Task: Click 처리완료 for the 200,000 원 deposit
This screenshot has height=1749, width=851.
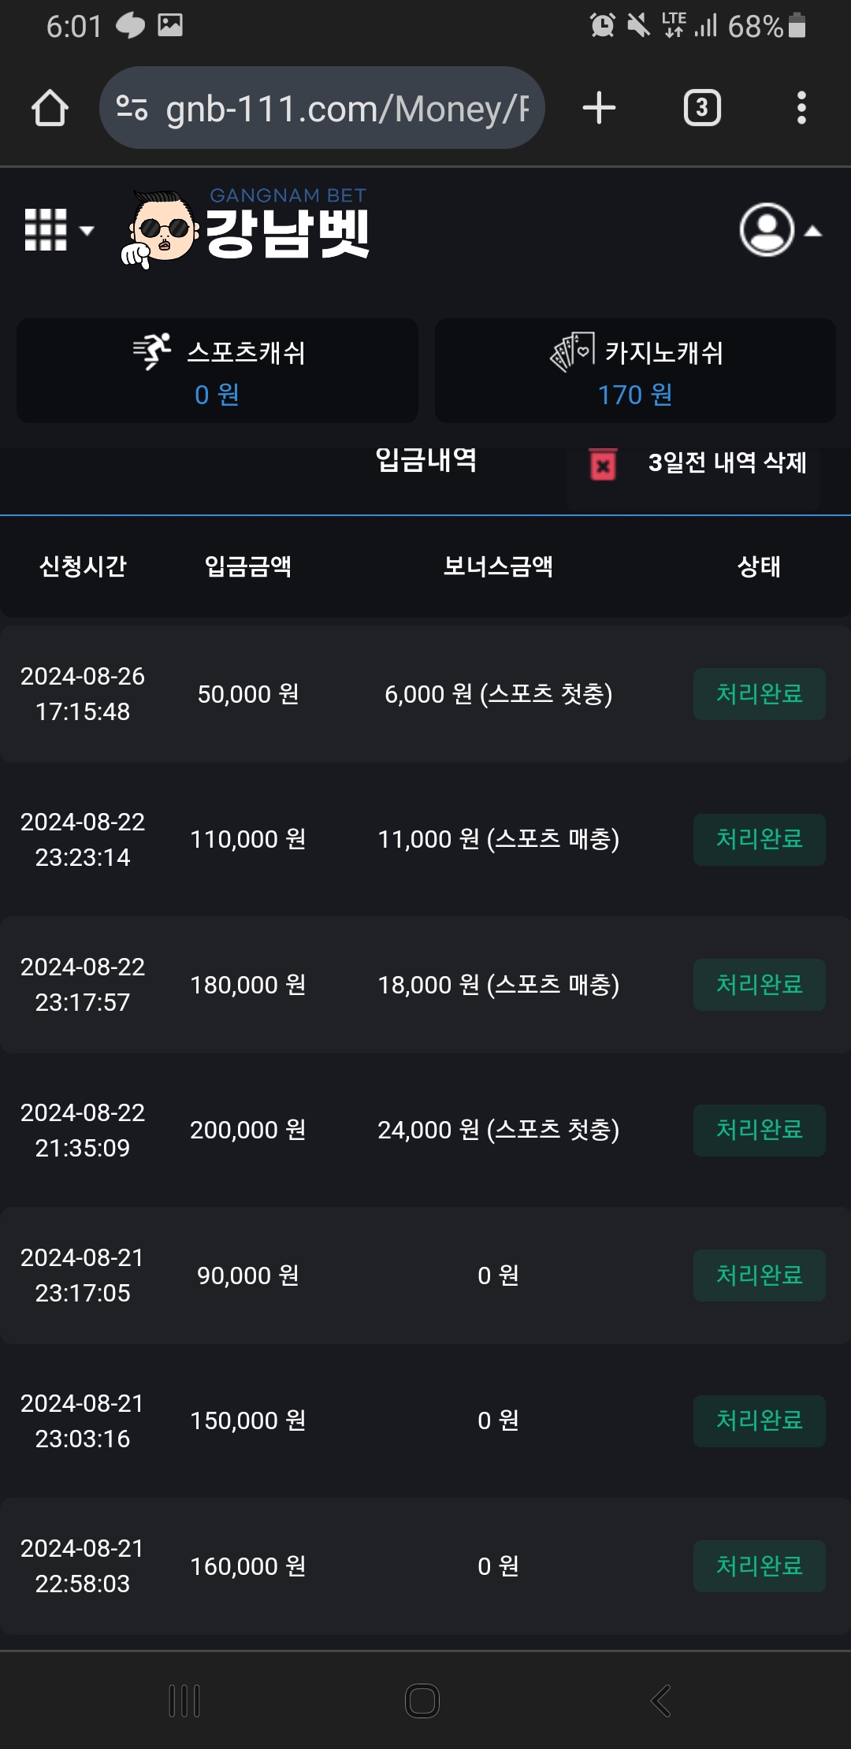Action: (x=759, y=1130)
